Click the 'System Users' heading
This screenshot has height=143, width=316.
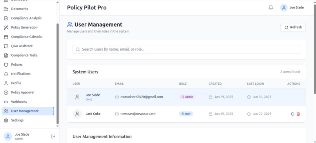85,72
